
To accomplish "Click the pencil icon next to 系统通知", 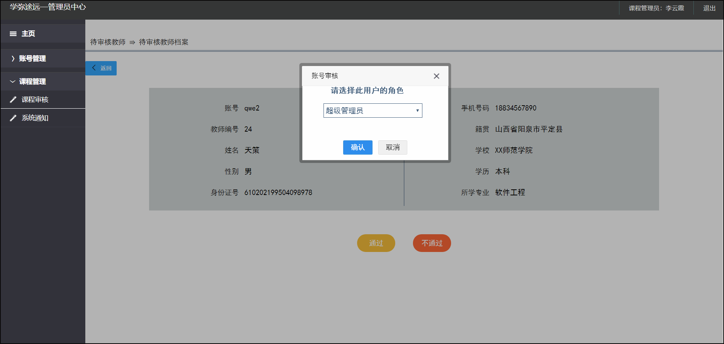I will pos(13,118).
